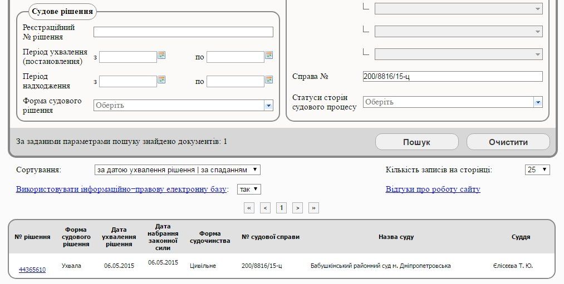Open calendar for adoption period start date
The width and height of the screenshot is (564, 284).
[x=161, y=55]
